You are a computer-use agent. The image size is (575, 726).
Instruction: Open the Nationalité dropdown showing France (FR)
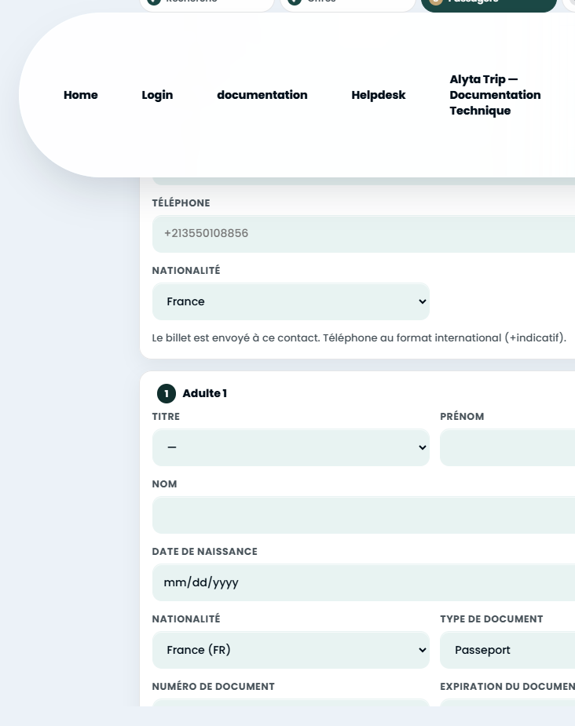[291, 650]
